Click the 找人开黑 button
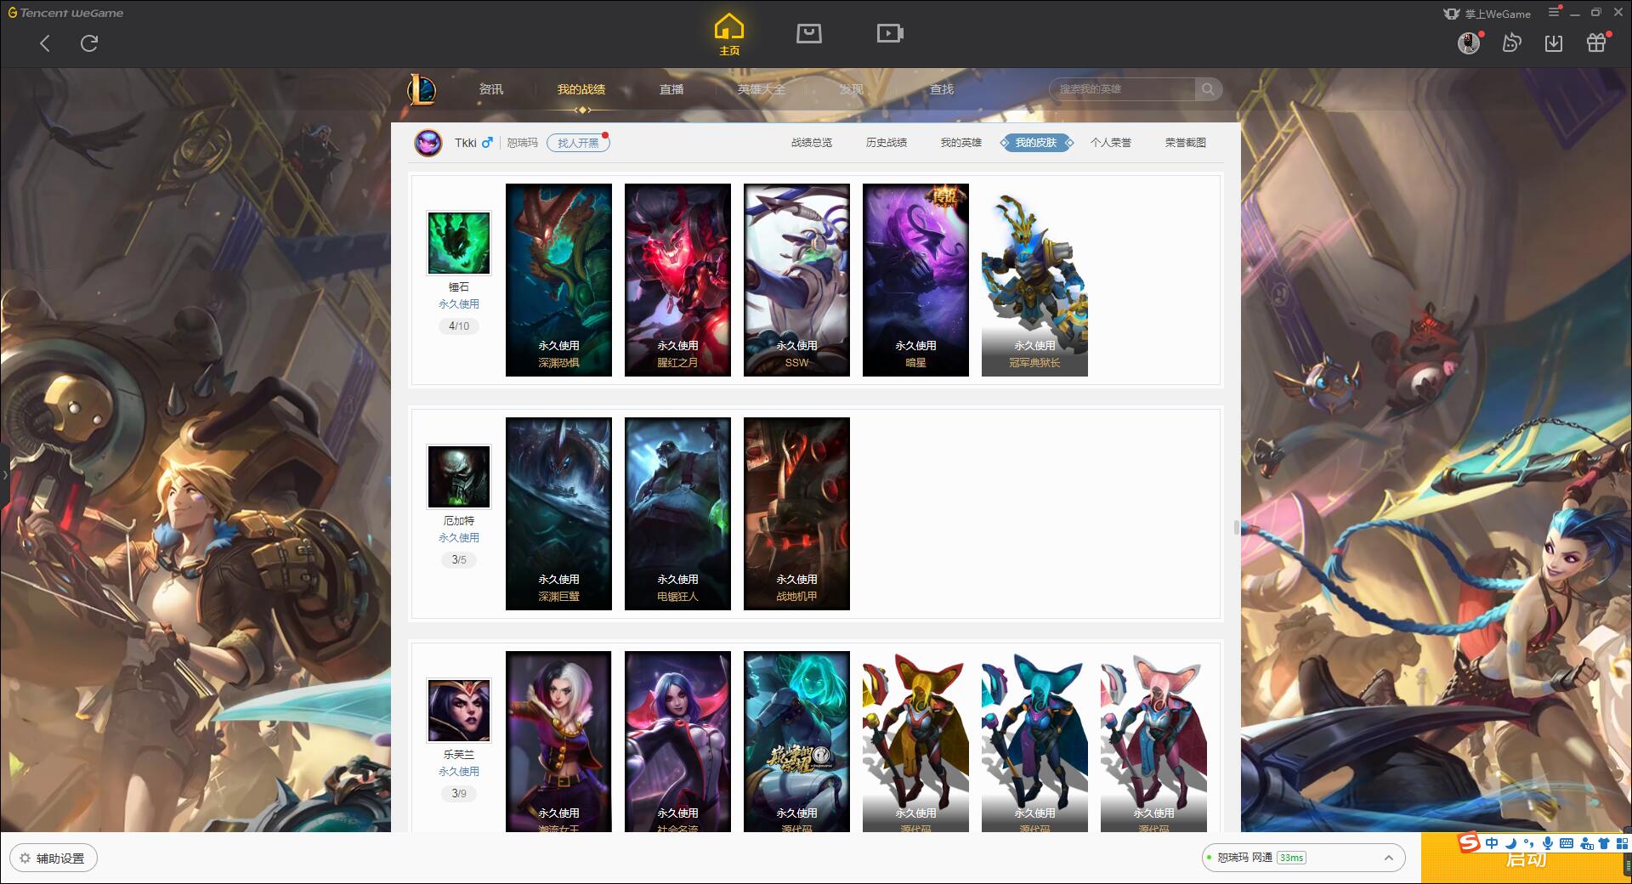Viewport: 1632px width, 884px height. tap(578, 143)
